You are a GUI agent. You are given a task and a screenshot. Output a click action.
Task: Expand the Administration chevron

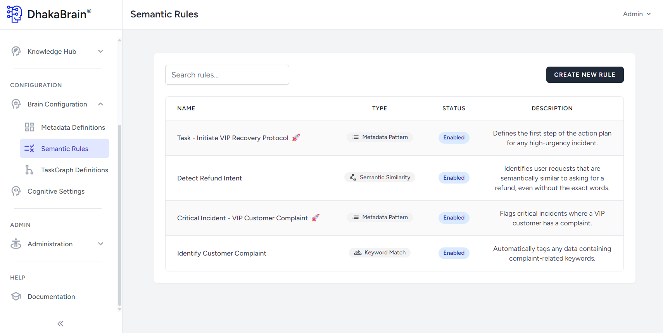[x=101, y=244]
